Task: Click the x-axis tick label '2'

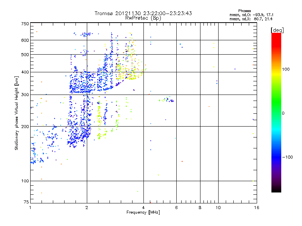Action: [87, 208]
